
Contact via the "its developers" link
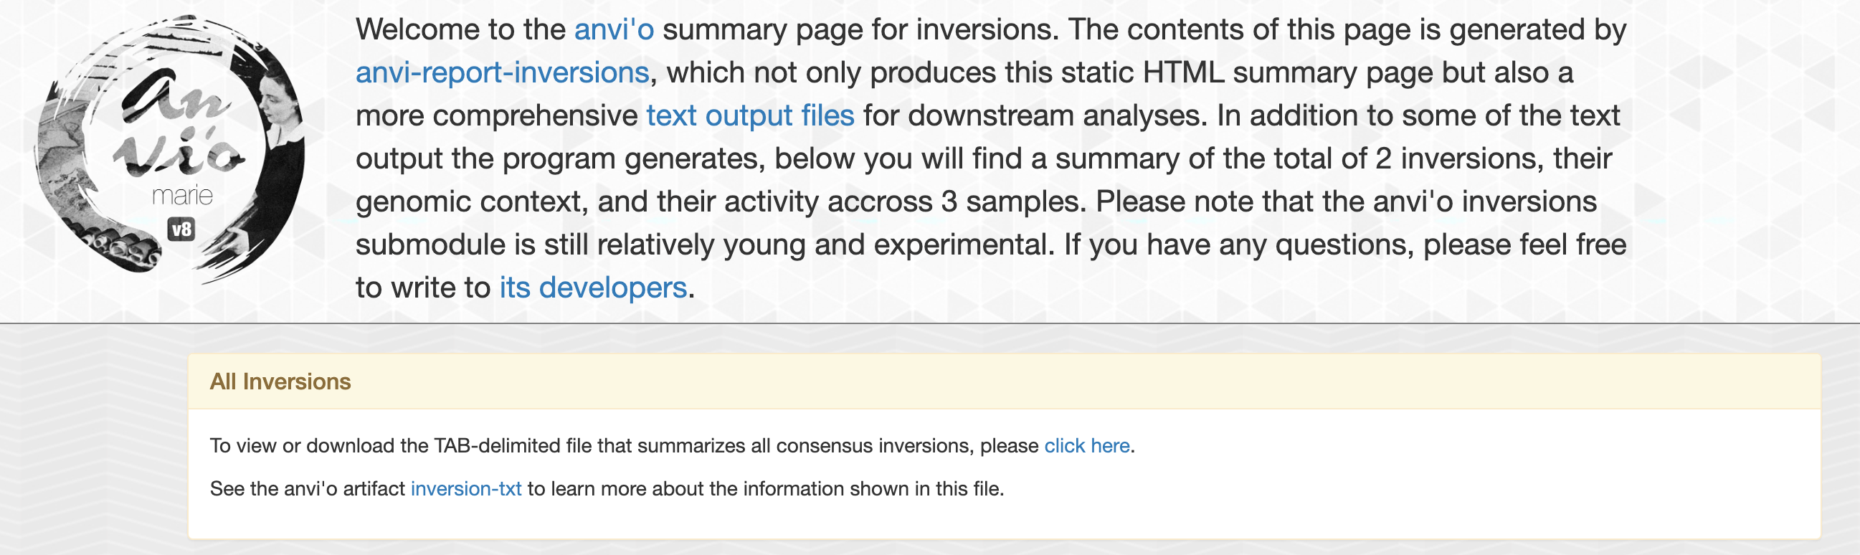point(593,288)
